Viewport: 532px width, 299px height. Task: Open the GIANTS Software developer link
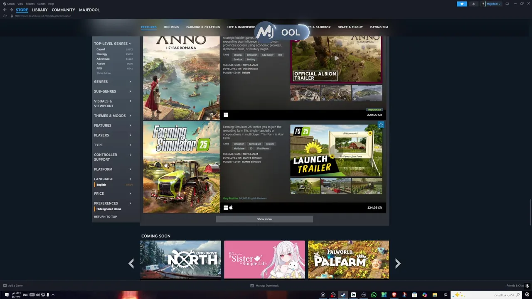pos(252,158)
